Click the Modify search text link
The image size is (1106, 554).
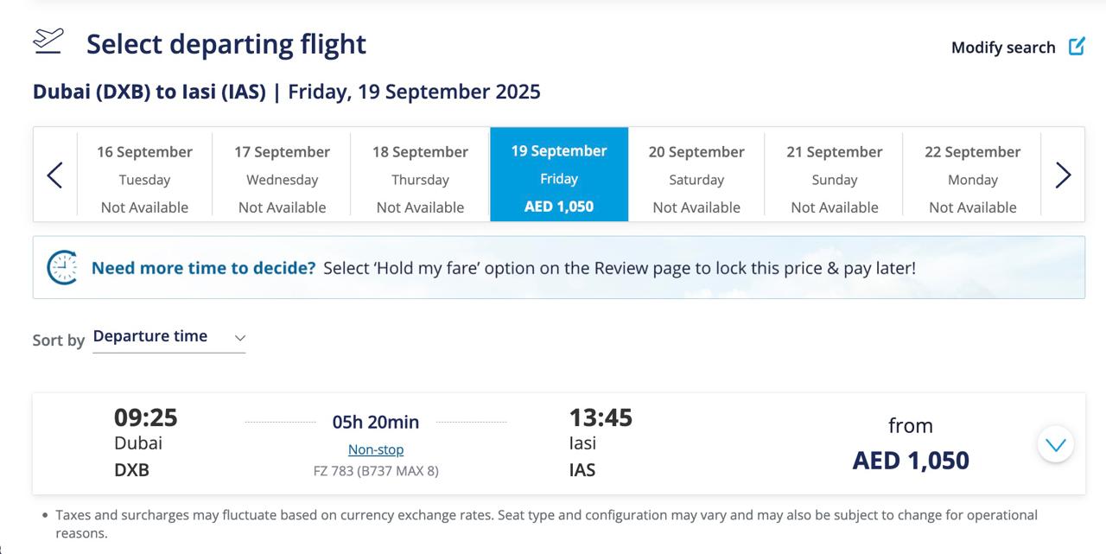pyautogui.click(x=1003, y=48)
